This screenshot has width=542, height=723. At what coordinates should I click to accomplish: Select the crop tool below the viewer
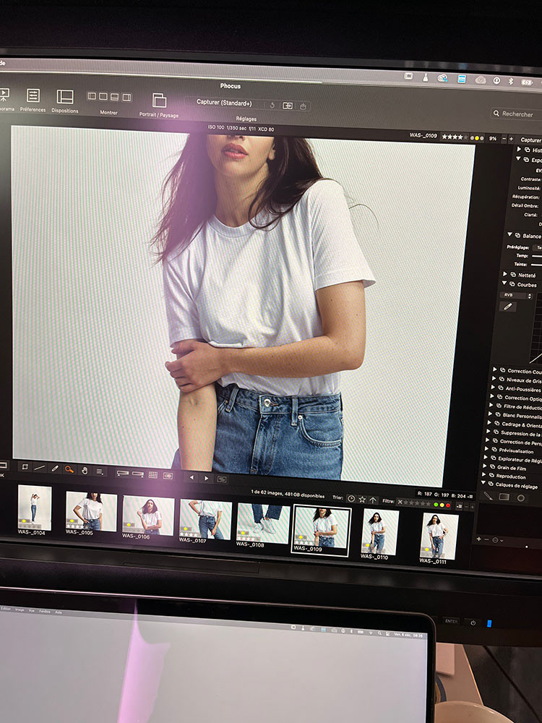pos(25,467)
